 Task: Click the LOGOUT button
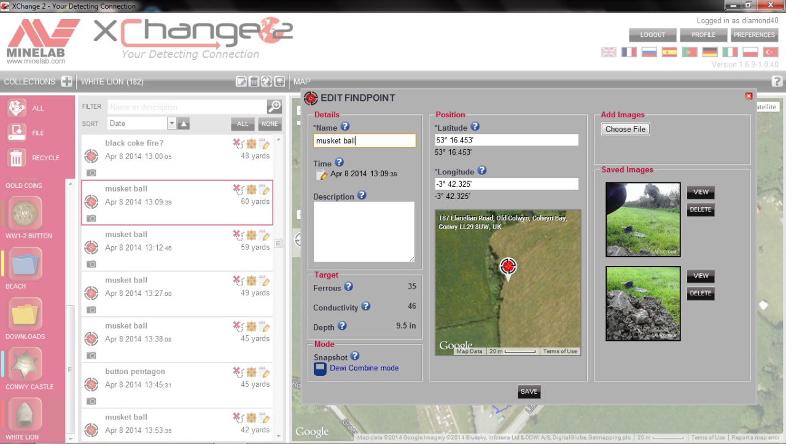(653, 35)
